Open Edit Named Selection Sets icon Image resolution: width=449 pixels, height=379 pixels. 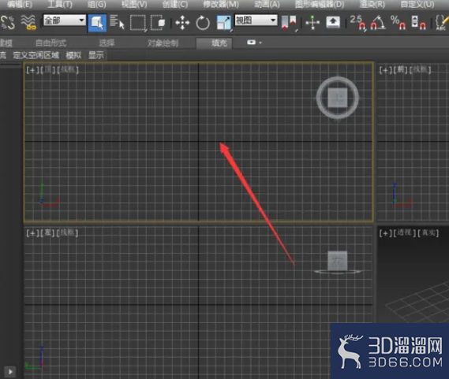(x=441, y=23)
